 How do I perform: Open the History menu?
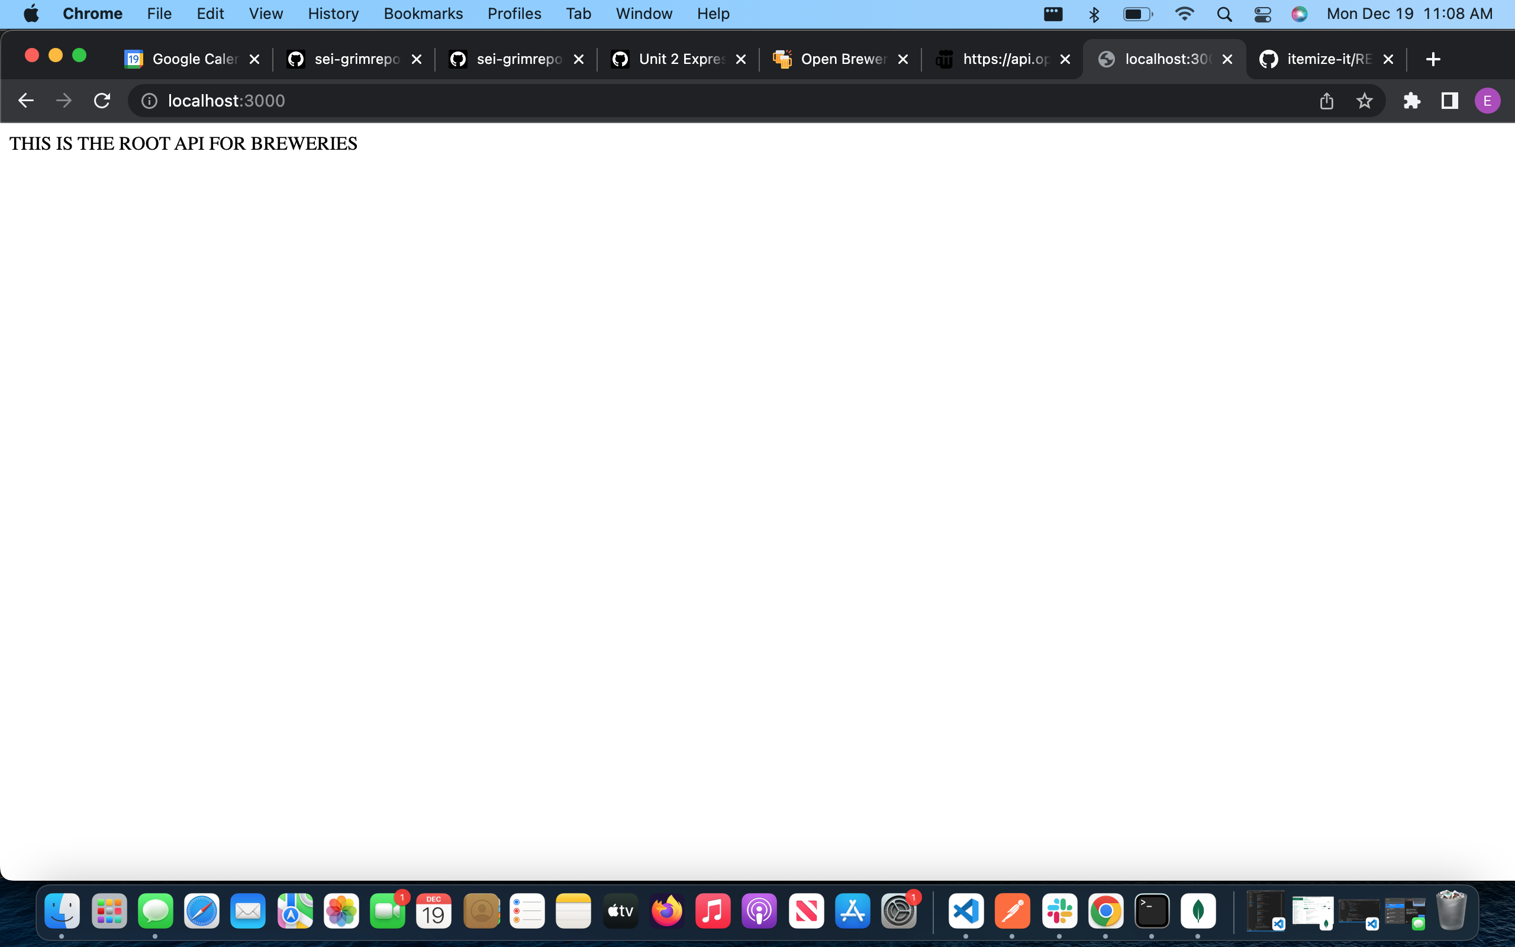click(333, 14)
